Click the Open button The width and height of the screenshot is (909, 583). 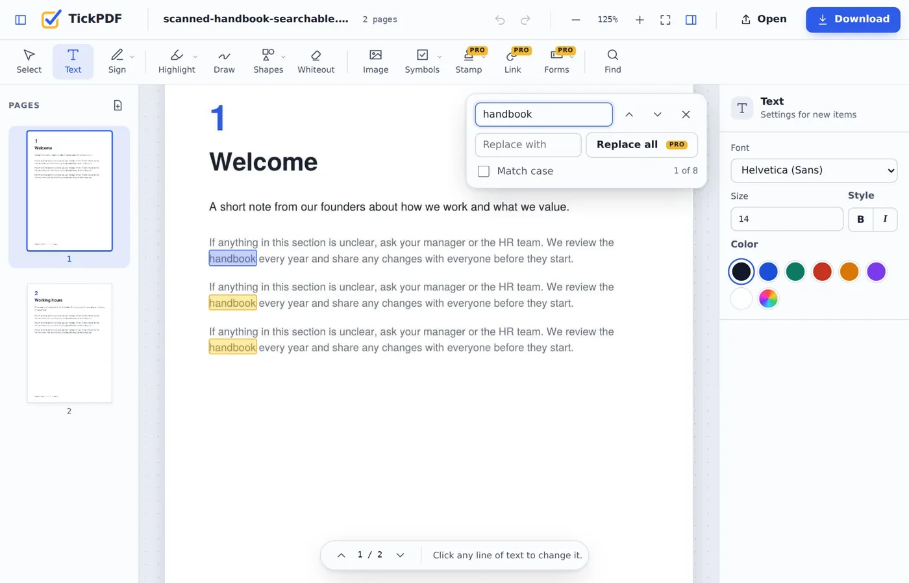[x=764, y=19]
